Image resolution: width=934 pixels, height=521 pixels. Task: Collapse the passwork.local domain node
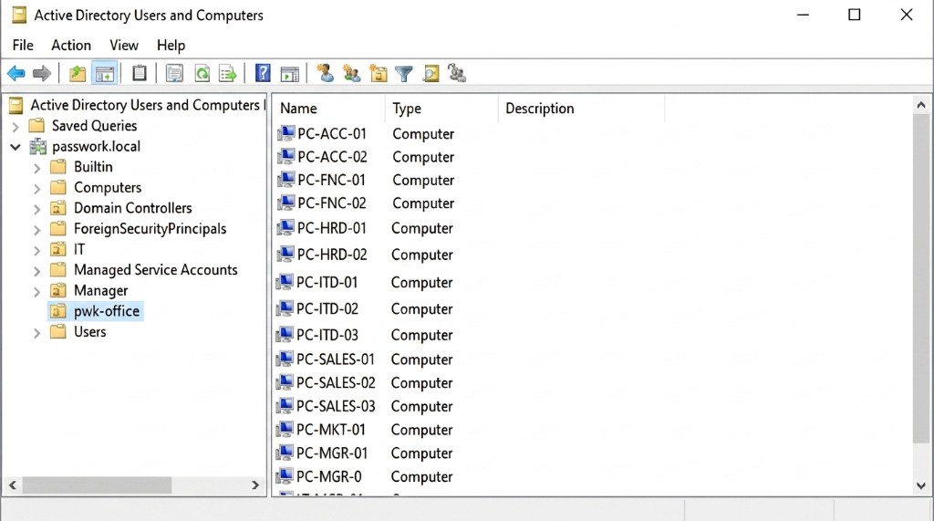click(16, 147)
